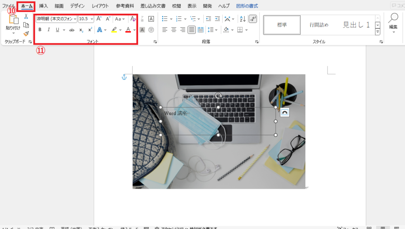
Task: Switch to the 挿入 tab
Action: [44, 6]
